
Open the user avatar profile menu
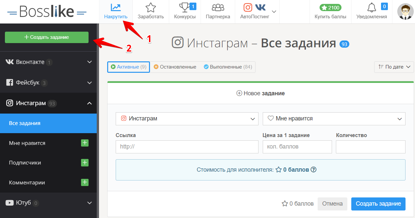click(x=405, y=12)
